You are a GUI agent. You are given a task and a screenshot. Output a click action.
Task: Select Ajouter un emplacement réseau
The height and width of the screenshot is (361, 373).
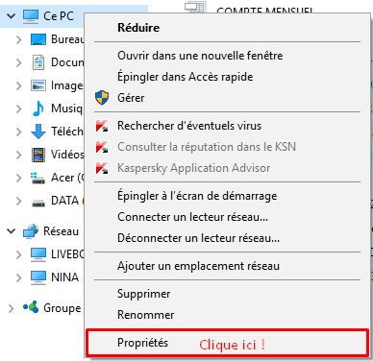click(x=198, y=266)
